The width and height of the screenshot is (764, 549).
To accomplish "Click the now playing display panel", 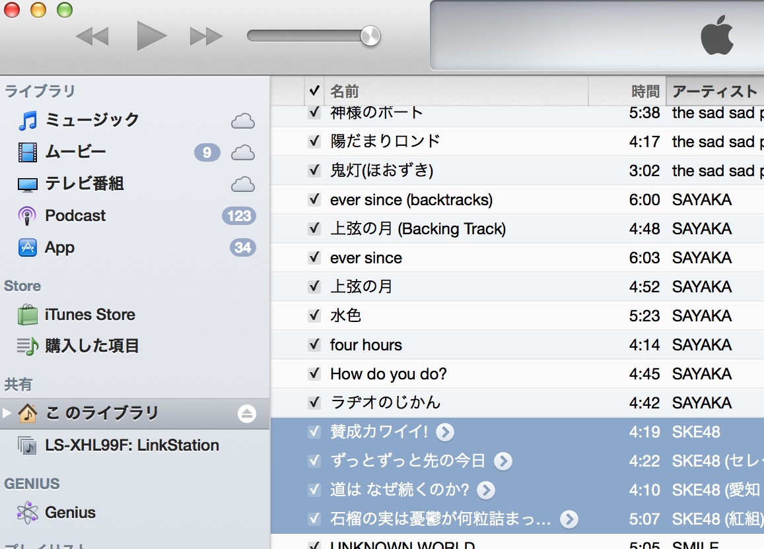I will click(x=597, y=35).
